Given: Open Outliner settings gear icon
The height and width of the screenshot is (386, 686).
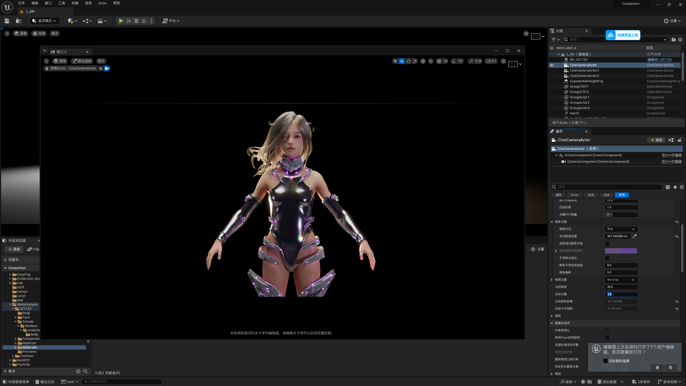Looking at the screenshot, I should (680, 40).
